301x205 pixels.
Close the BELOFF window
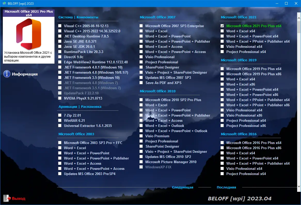pos(296,3)
